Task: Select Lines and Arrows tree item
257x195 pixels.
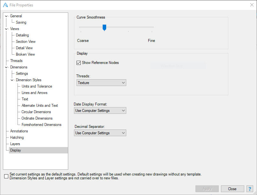Action: point(34,93)
